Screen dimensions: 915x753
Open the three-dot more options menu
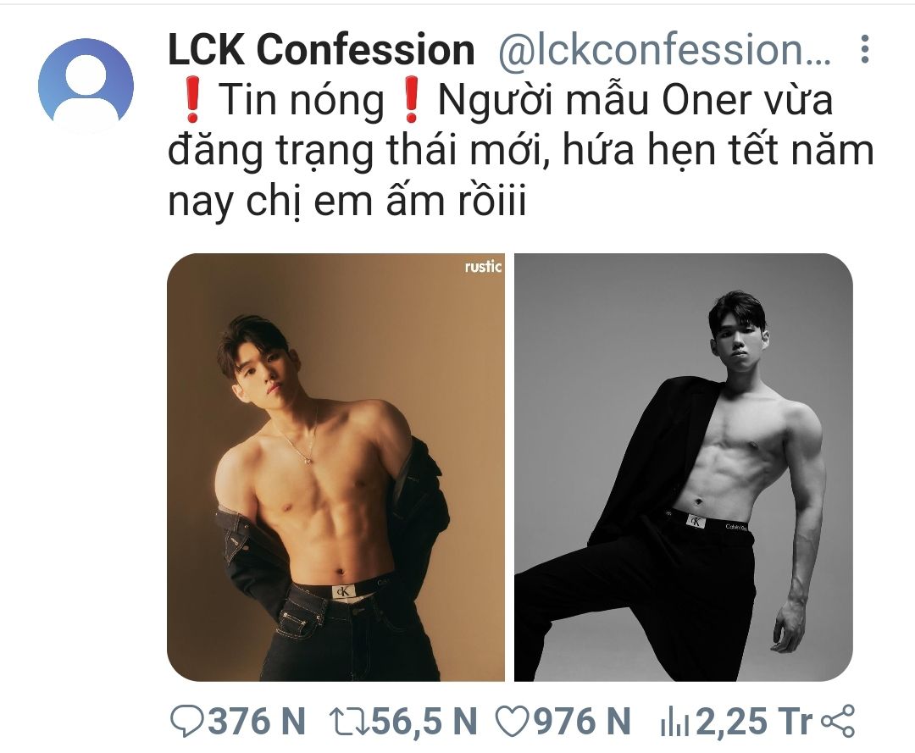tap(865, 49)
